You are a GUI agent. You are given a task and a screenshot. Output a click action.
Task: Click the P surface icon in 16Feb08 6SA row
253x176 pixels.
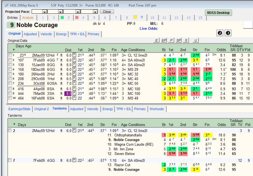(74, 98)
